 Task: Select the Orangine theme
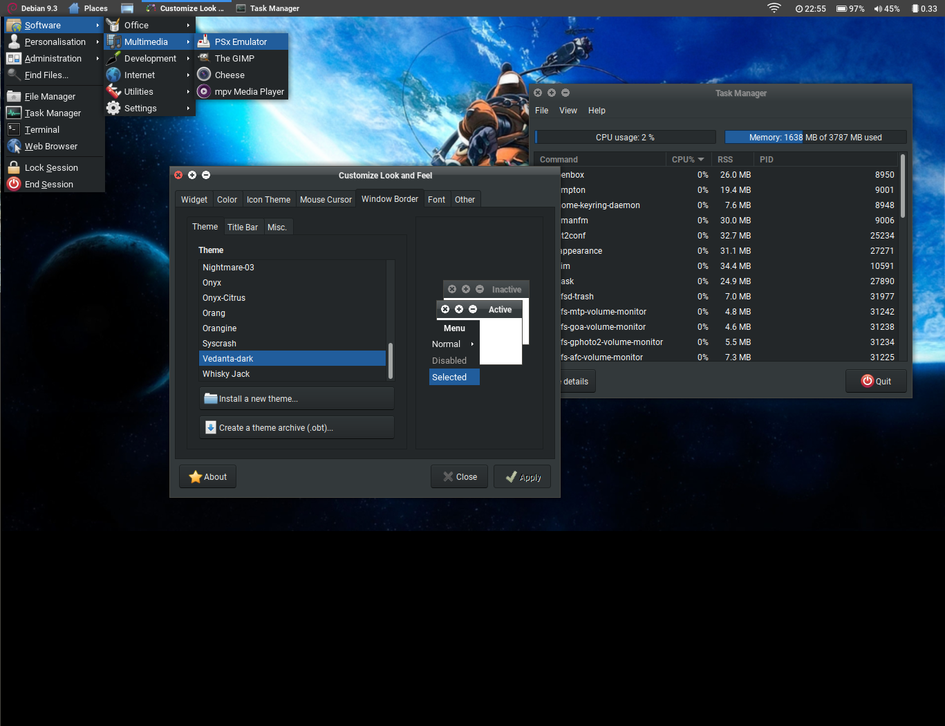pos(292,328)
